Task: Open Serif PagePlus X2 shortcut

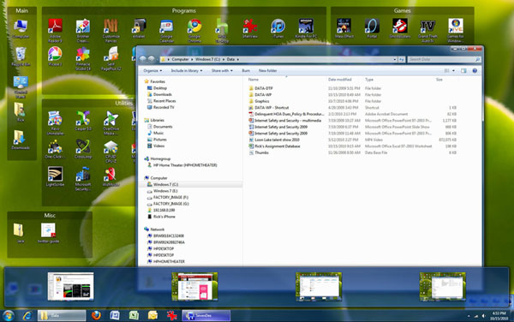Action: click(111, 58)
